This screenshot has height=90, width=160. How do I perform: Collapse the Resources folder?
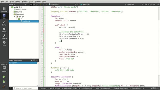12,14
